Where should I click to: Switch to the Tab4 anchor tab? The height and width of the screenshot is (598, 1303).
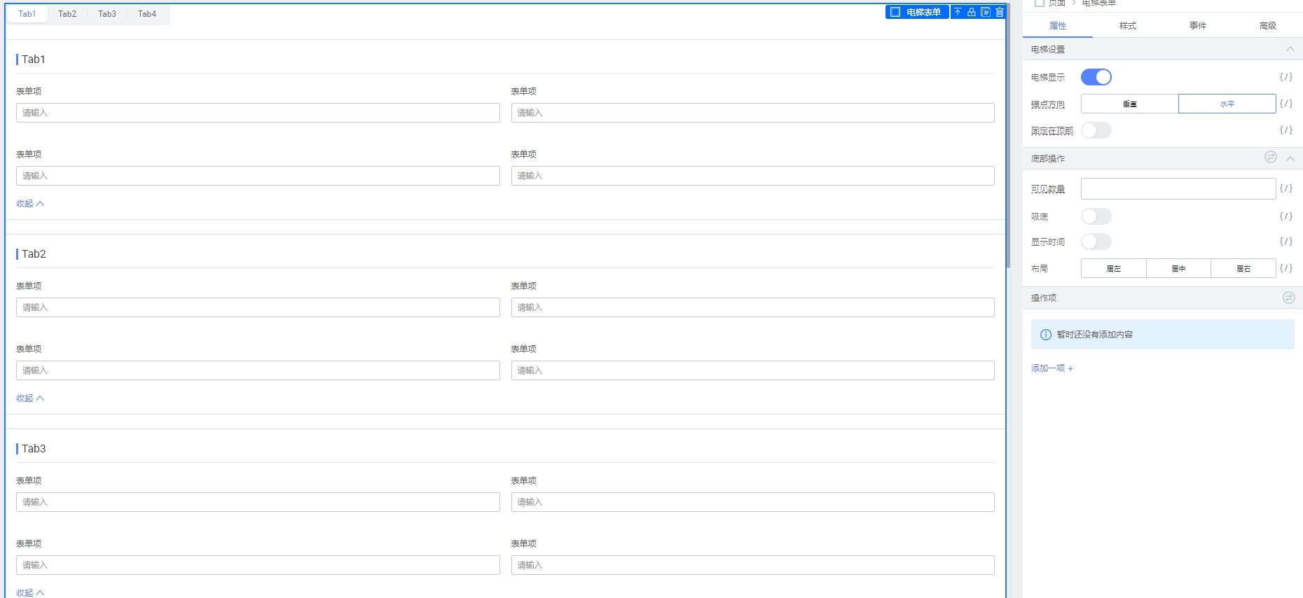point(147,14)
